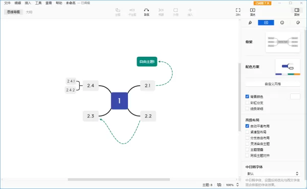The image size is (307, 189).
Task: Select the 2.4 topic node
Action: pyautogui.click(x=91, y=85)
